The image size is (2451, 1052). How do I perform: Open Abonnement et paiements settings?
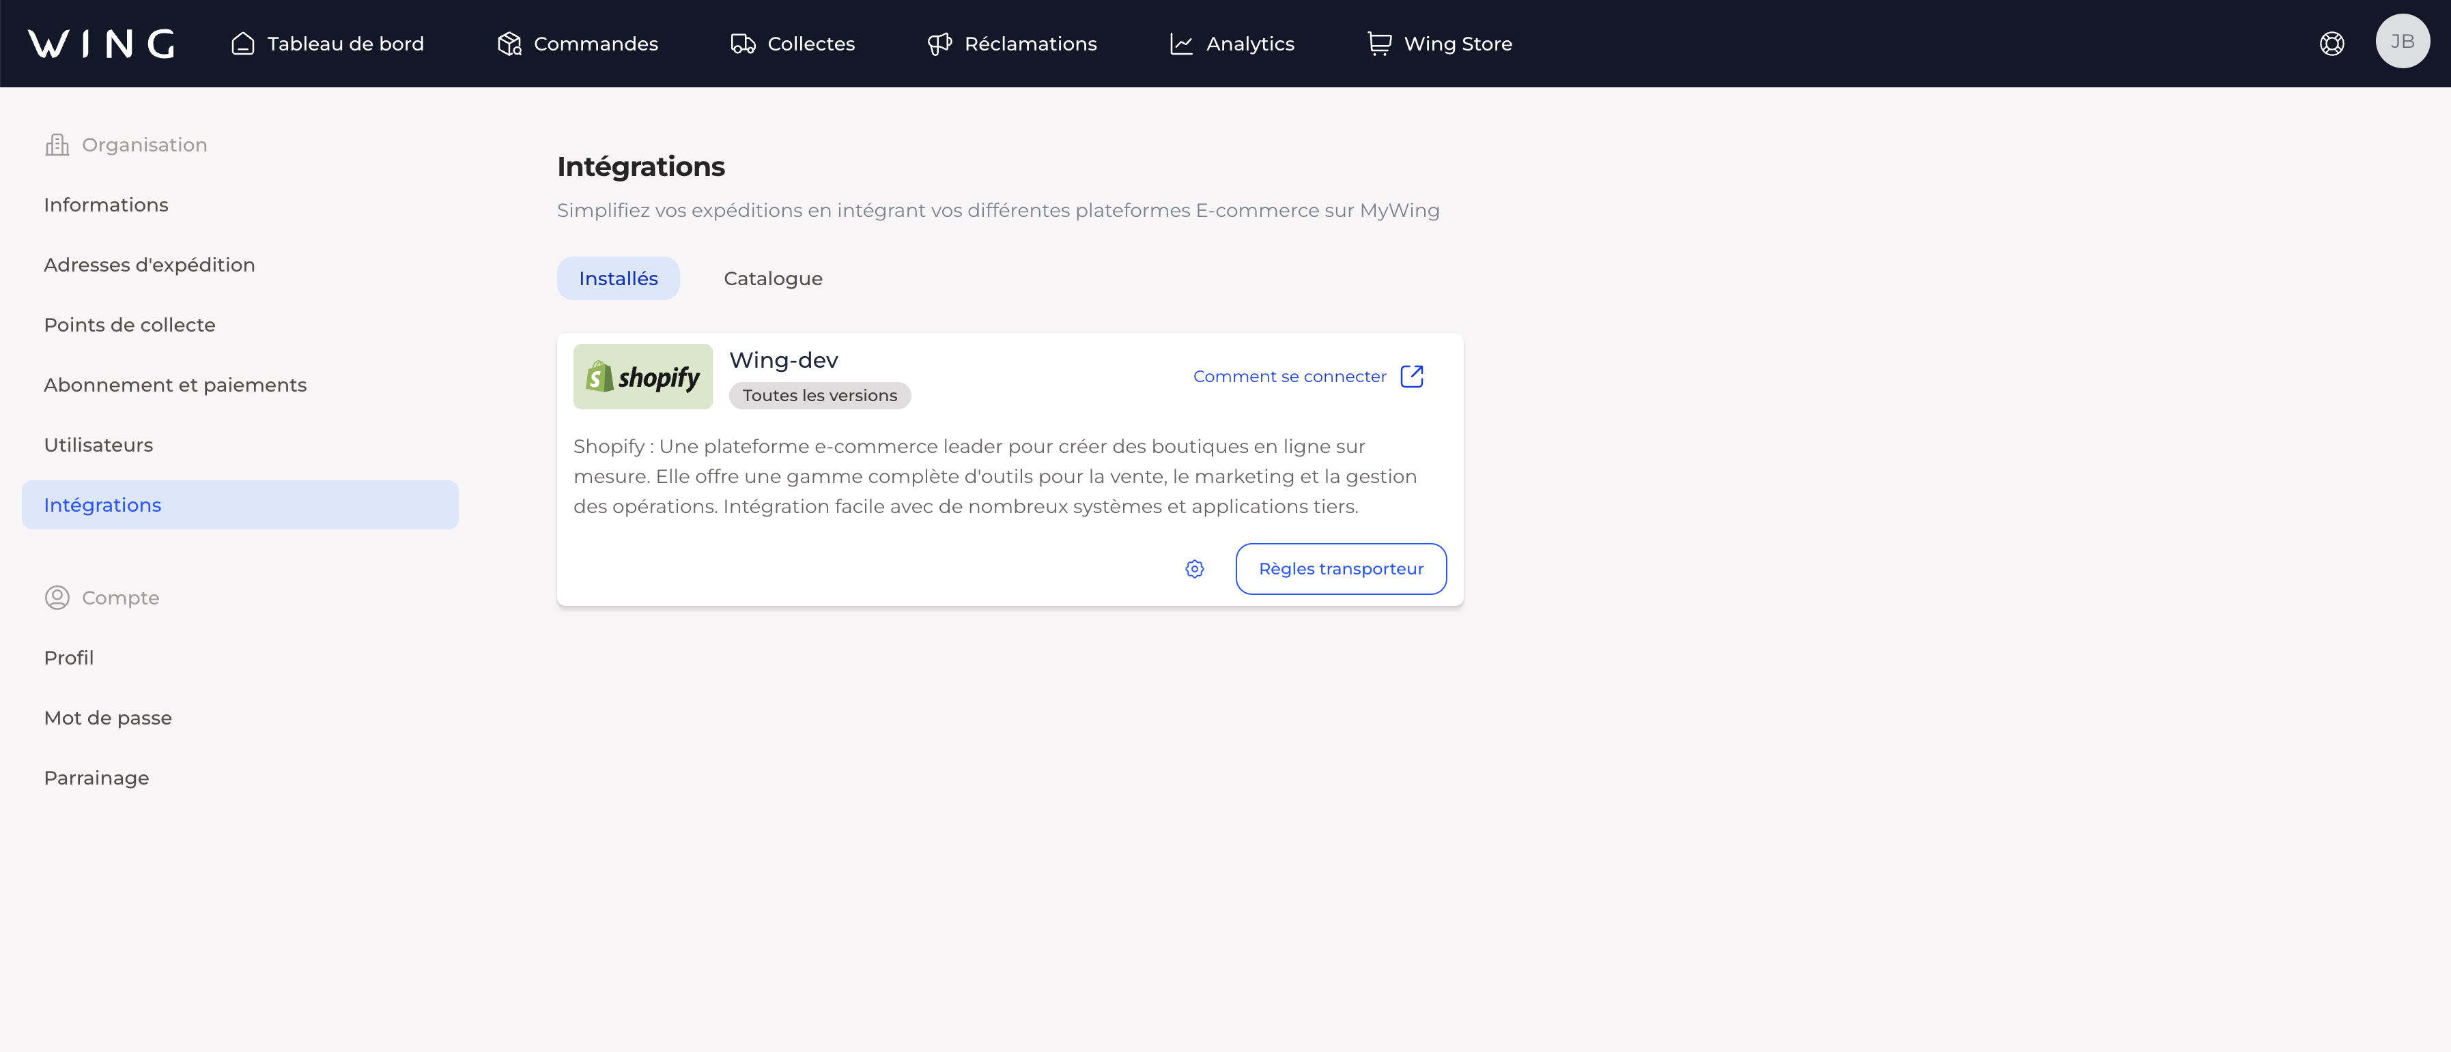pyautogui.click(x=175, y=385)
